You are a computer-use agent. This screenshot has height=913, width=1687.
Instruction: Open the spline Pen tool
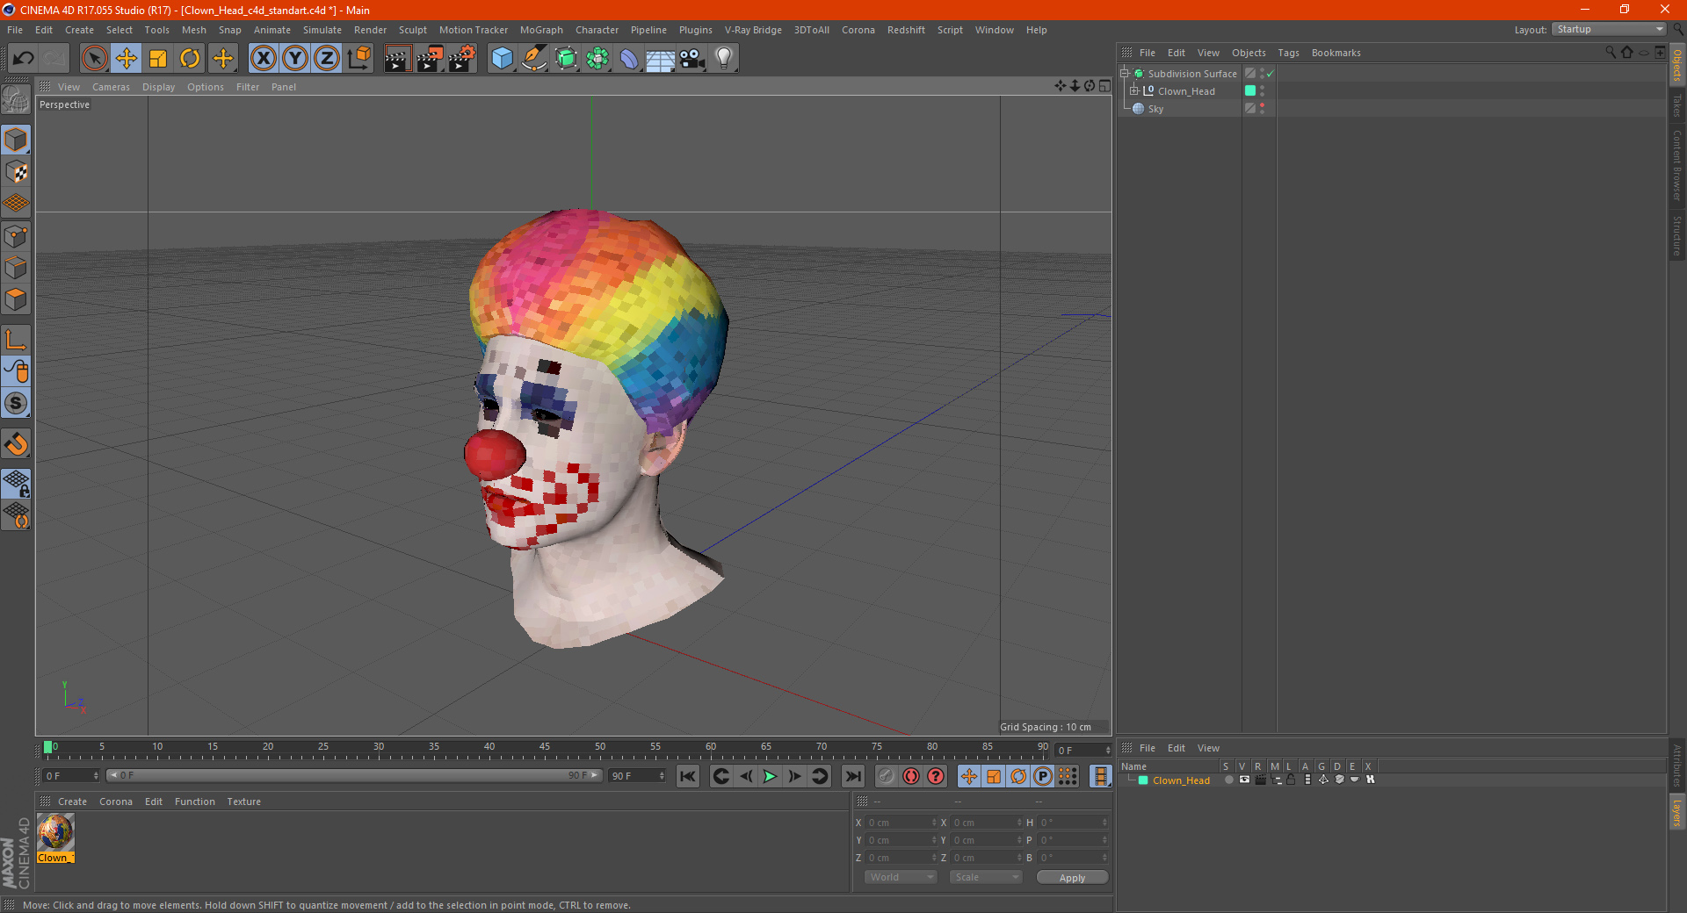[534, 59]
